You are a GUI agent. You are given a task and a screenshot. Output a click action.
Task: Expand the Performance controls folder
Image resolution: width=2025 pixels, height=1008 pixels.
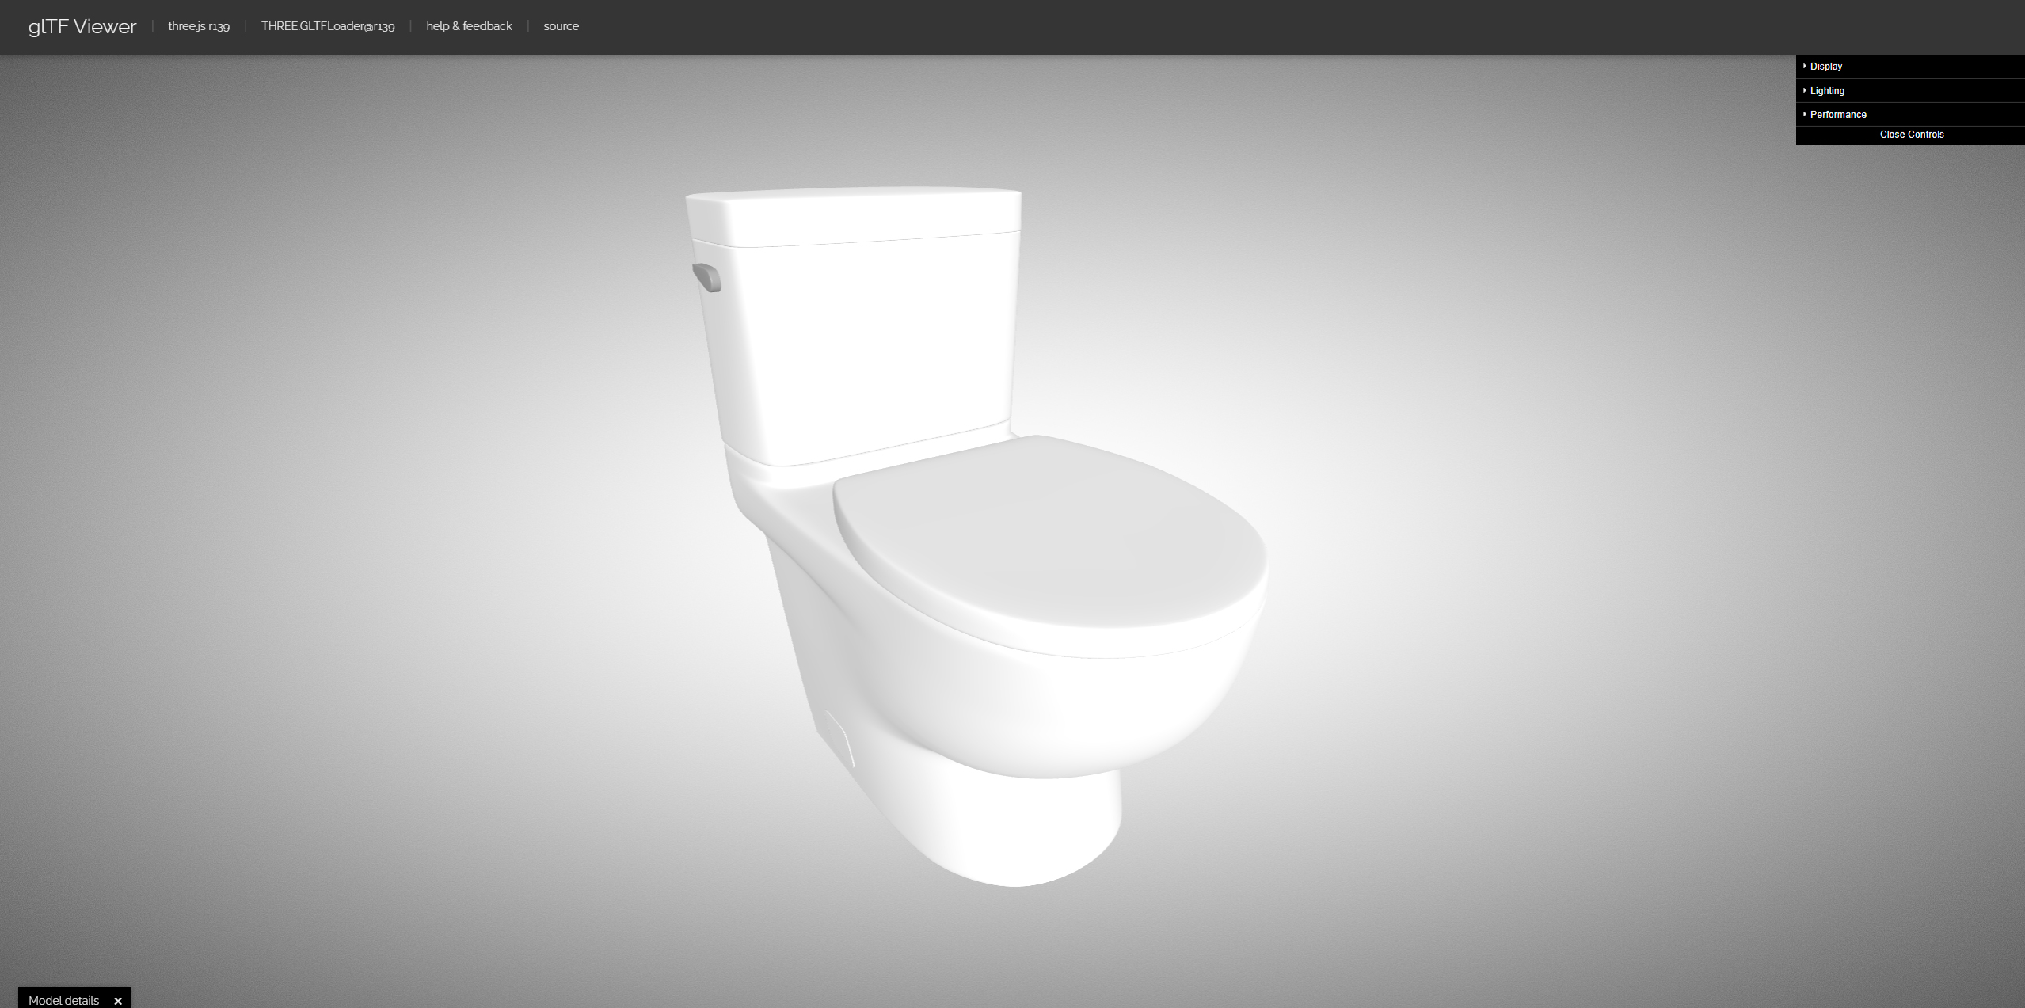pos(1838,115)
